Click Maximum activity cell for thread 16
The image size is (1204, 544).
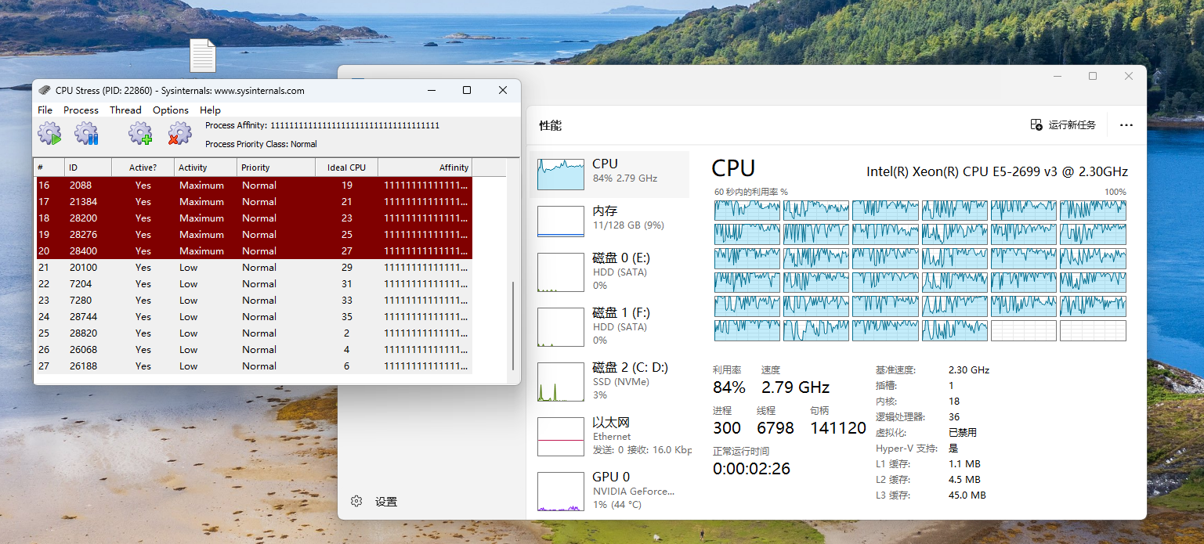[201, 186]
